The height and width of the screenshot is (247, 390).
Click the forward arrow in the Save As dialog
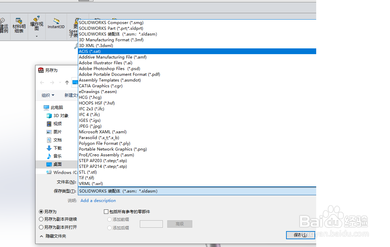point(52,83)
